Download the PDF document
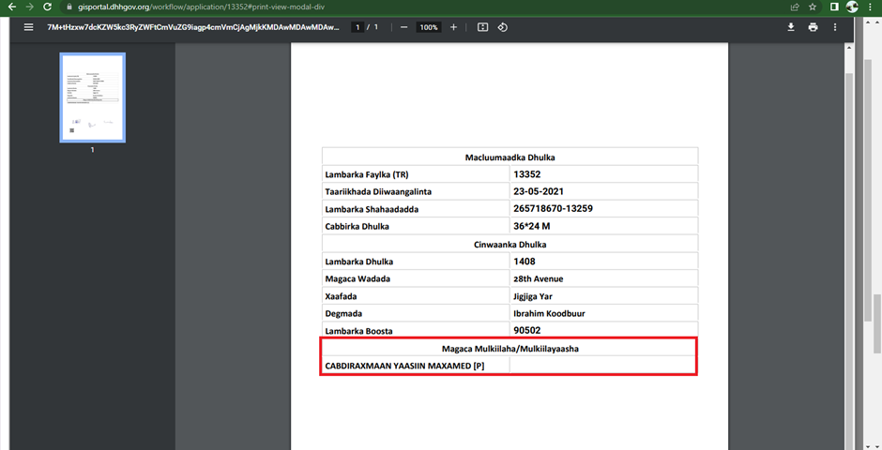The height and width of the screenshot is (450, 882). click(x=791, y=27)
